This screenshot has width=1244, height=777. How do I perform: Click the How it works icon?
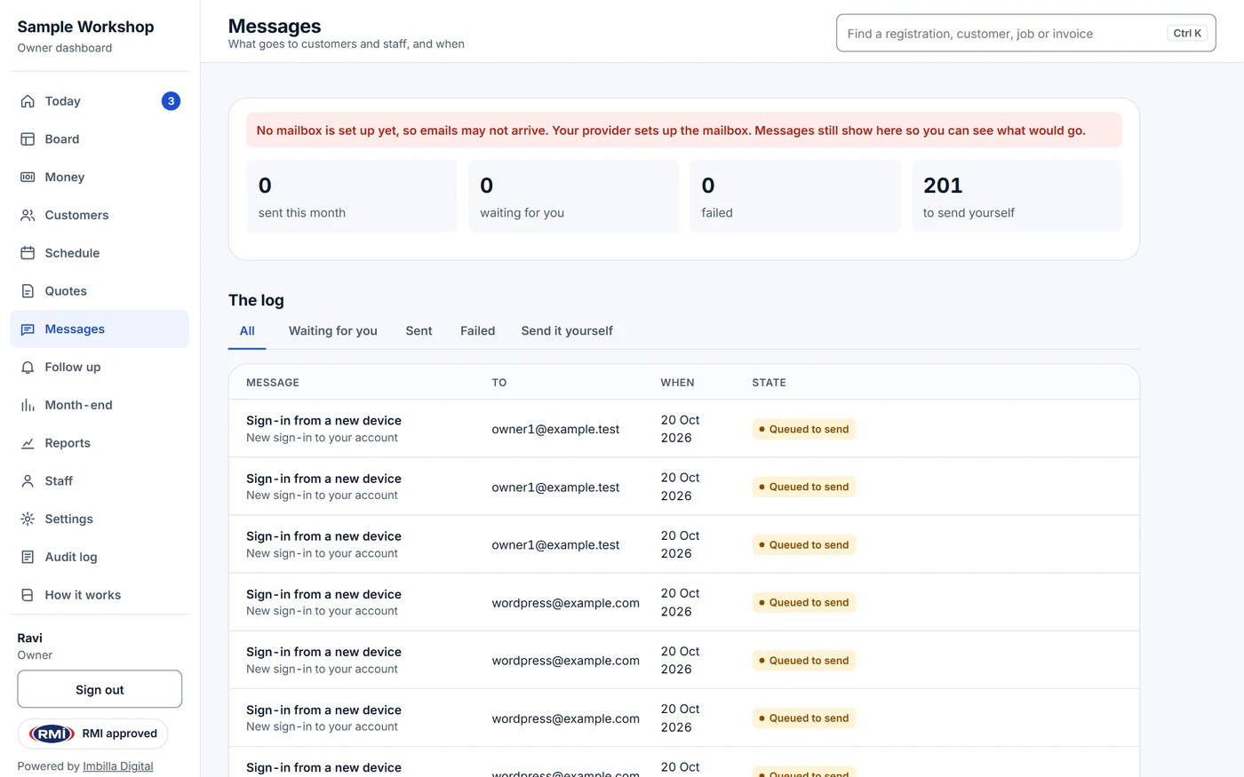coord(28,595)
